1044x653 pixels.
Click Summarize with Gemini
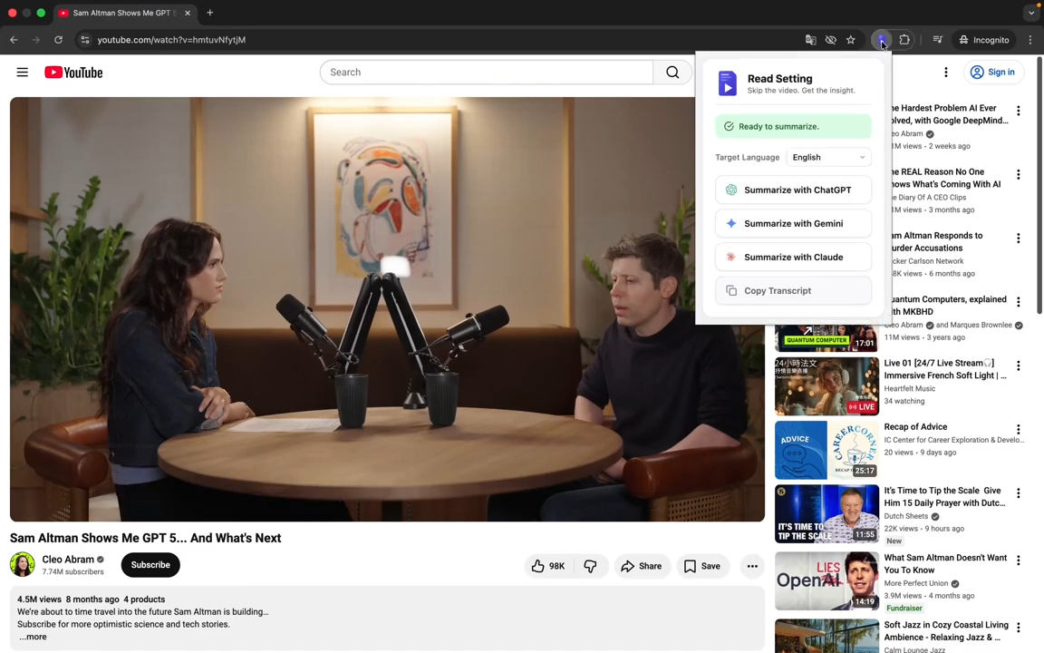[793, 223]
